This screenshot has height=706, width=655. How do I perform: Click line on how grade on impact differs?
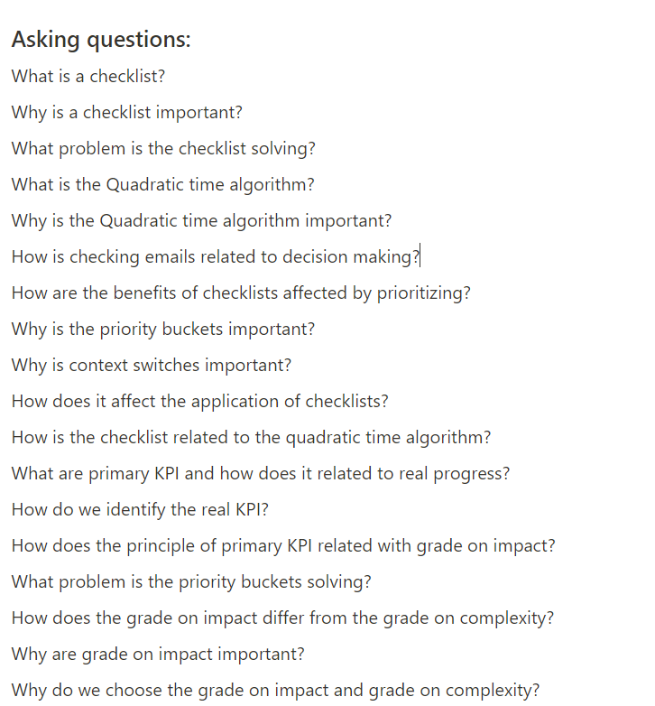282,618
